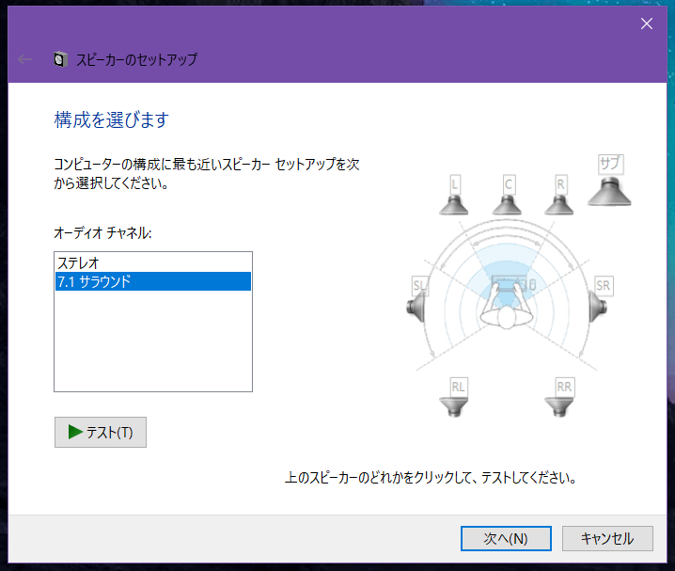Proceed with the 次へ(N) button
Image resolution: width=675 pixels, height=571 pixels.
(x=506, y=538)
